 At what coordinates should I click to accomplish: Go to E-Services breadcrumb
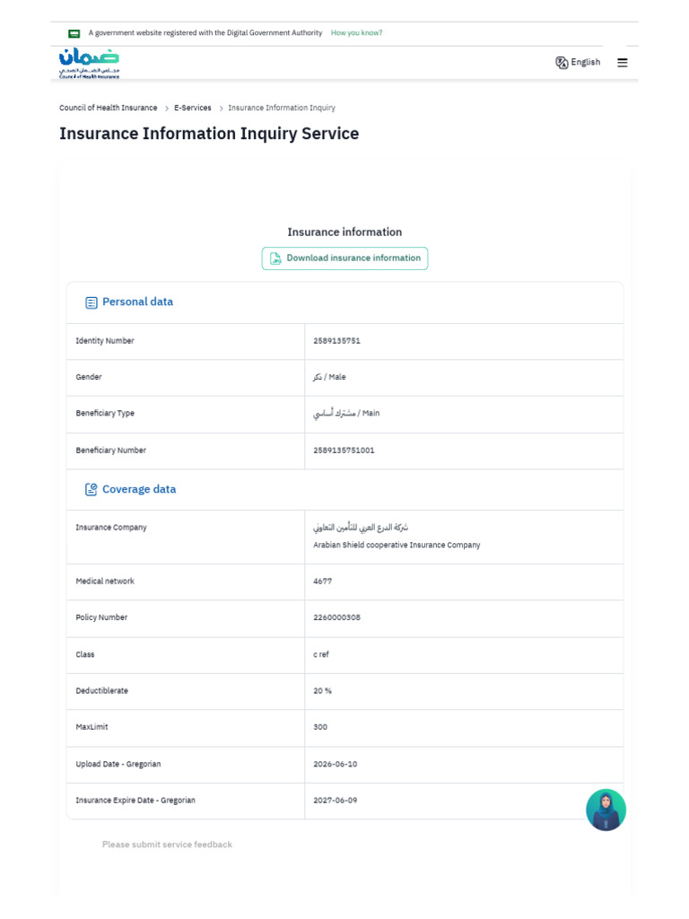point(193,108)
